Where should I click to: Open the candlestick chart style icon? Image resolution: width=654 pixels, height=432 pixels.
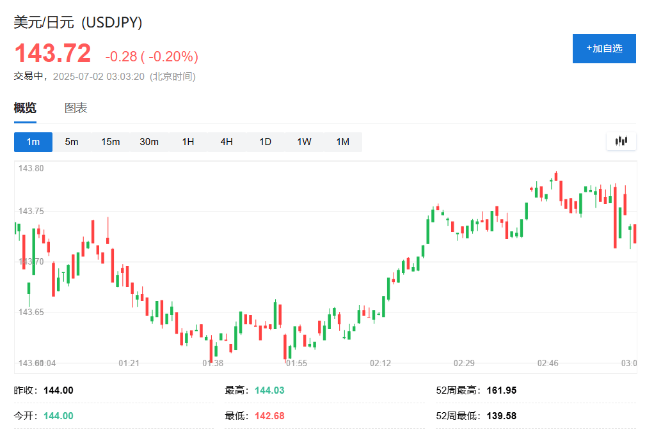(620, 141)
